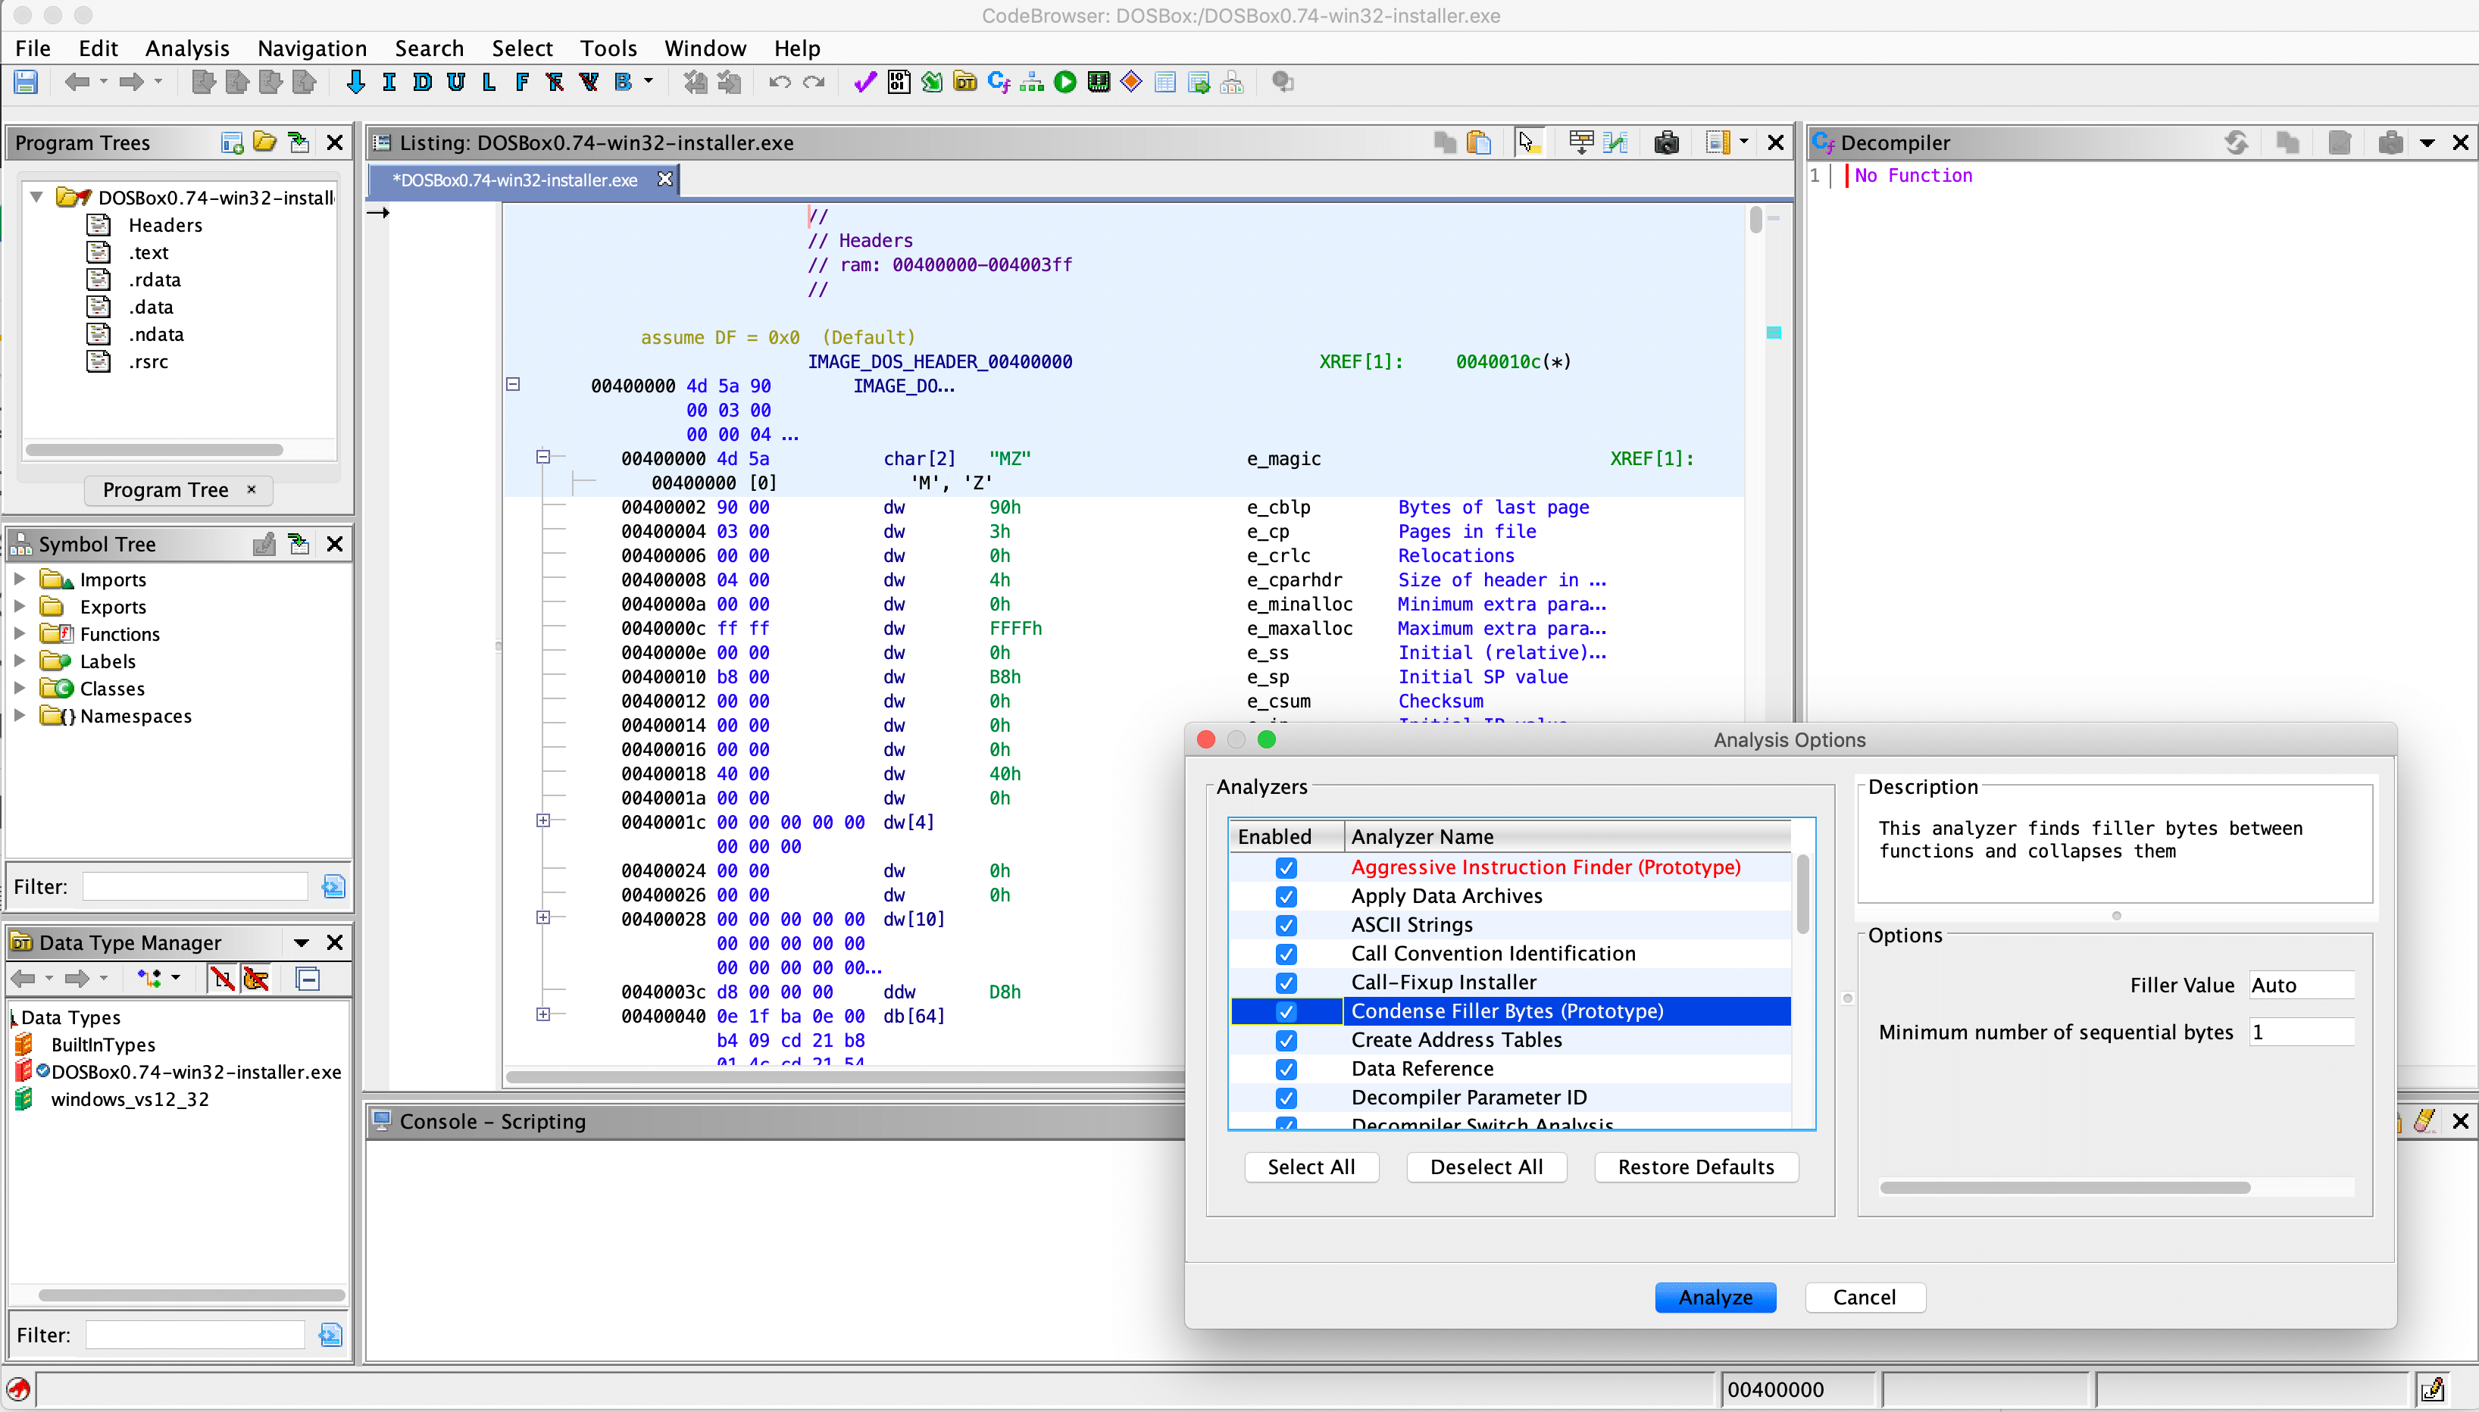Click the Select All button
Screen dimensions: 2479x1412
1311,1167
